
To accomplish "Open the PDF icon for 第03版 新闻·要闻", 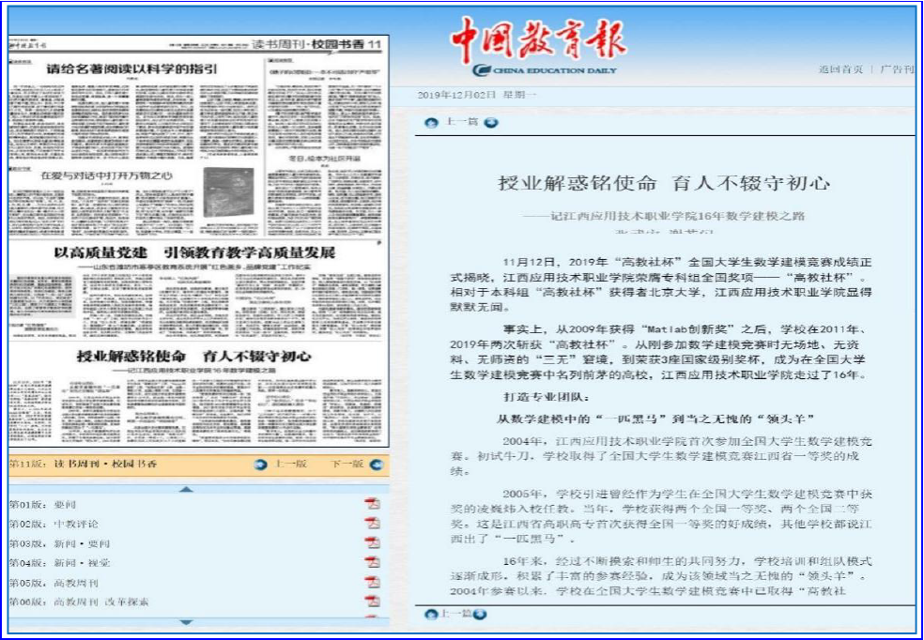I will [372, 542].
